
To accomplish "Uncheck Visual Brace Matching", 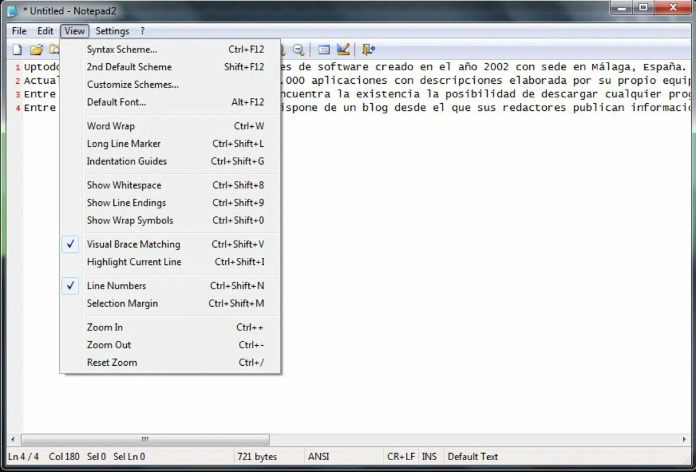I will pos(170,244).
